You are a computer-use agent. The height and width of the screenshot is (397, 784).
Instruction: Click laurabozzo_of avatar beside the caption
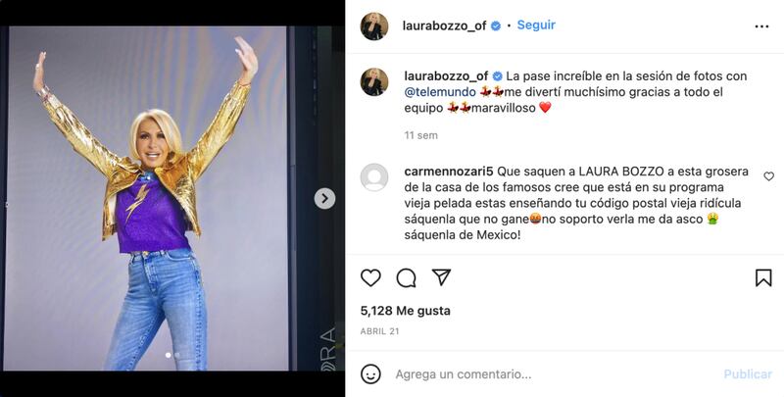374,81
